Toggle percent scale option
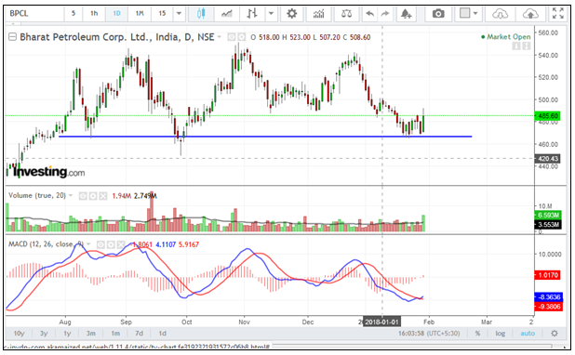Screen dimensions: 575x355 coord(477,334)
